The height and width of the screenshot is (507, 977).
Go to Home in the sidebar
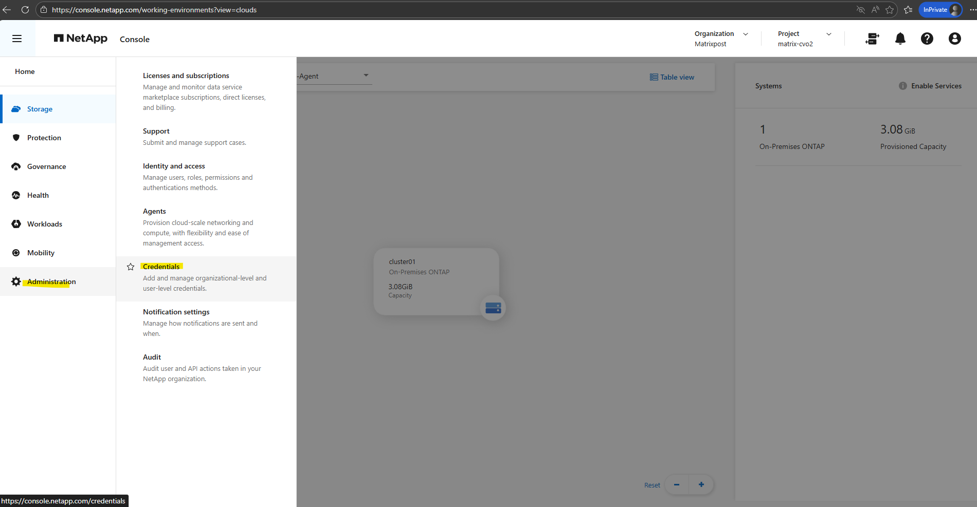point(25,71)
